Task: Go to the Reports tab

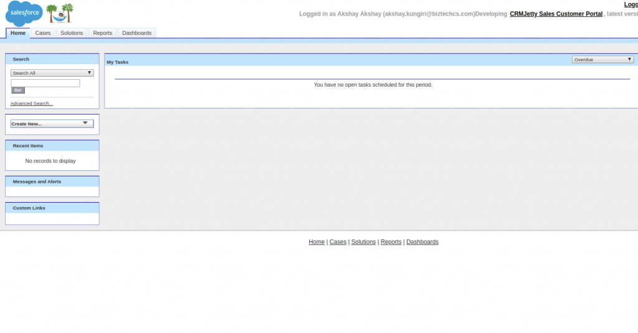Action: point(102,33)
